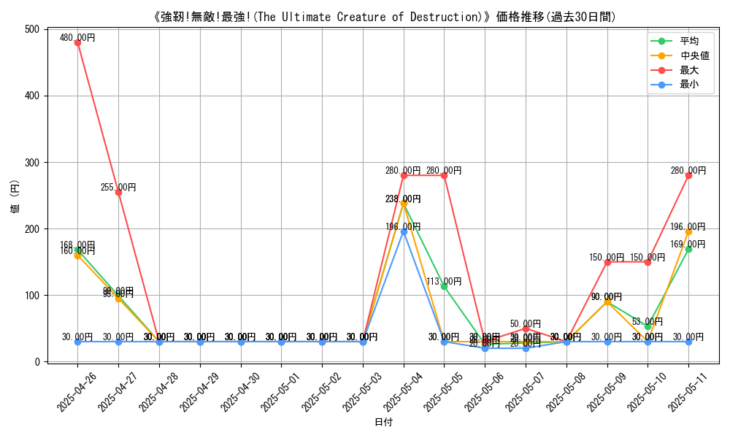This screenshot has height=438, width=730.
Task: Click the y-axis tick value 0
Action: [x=38, y=361]
